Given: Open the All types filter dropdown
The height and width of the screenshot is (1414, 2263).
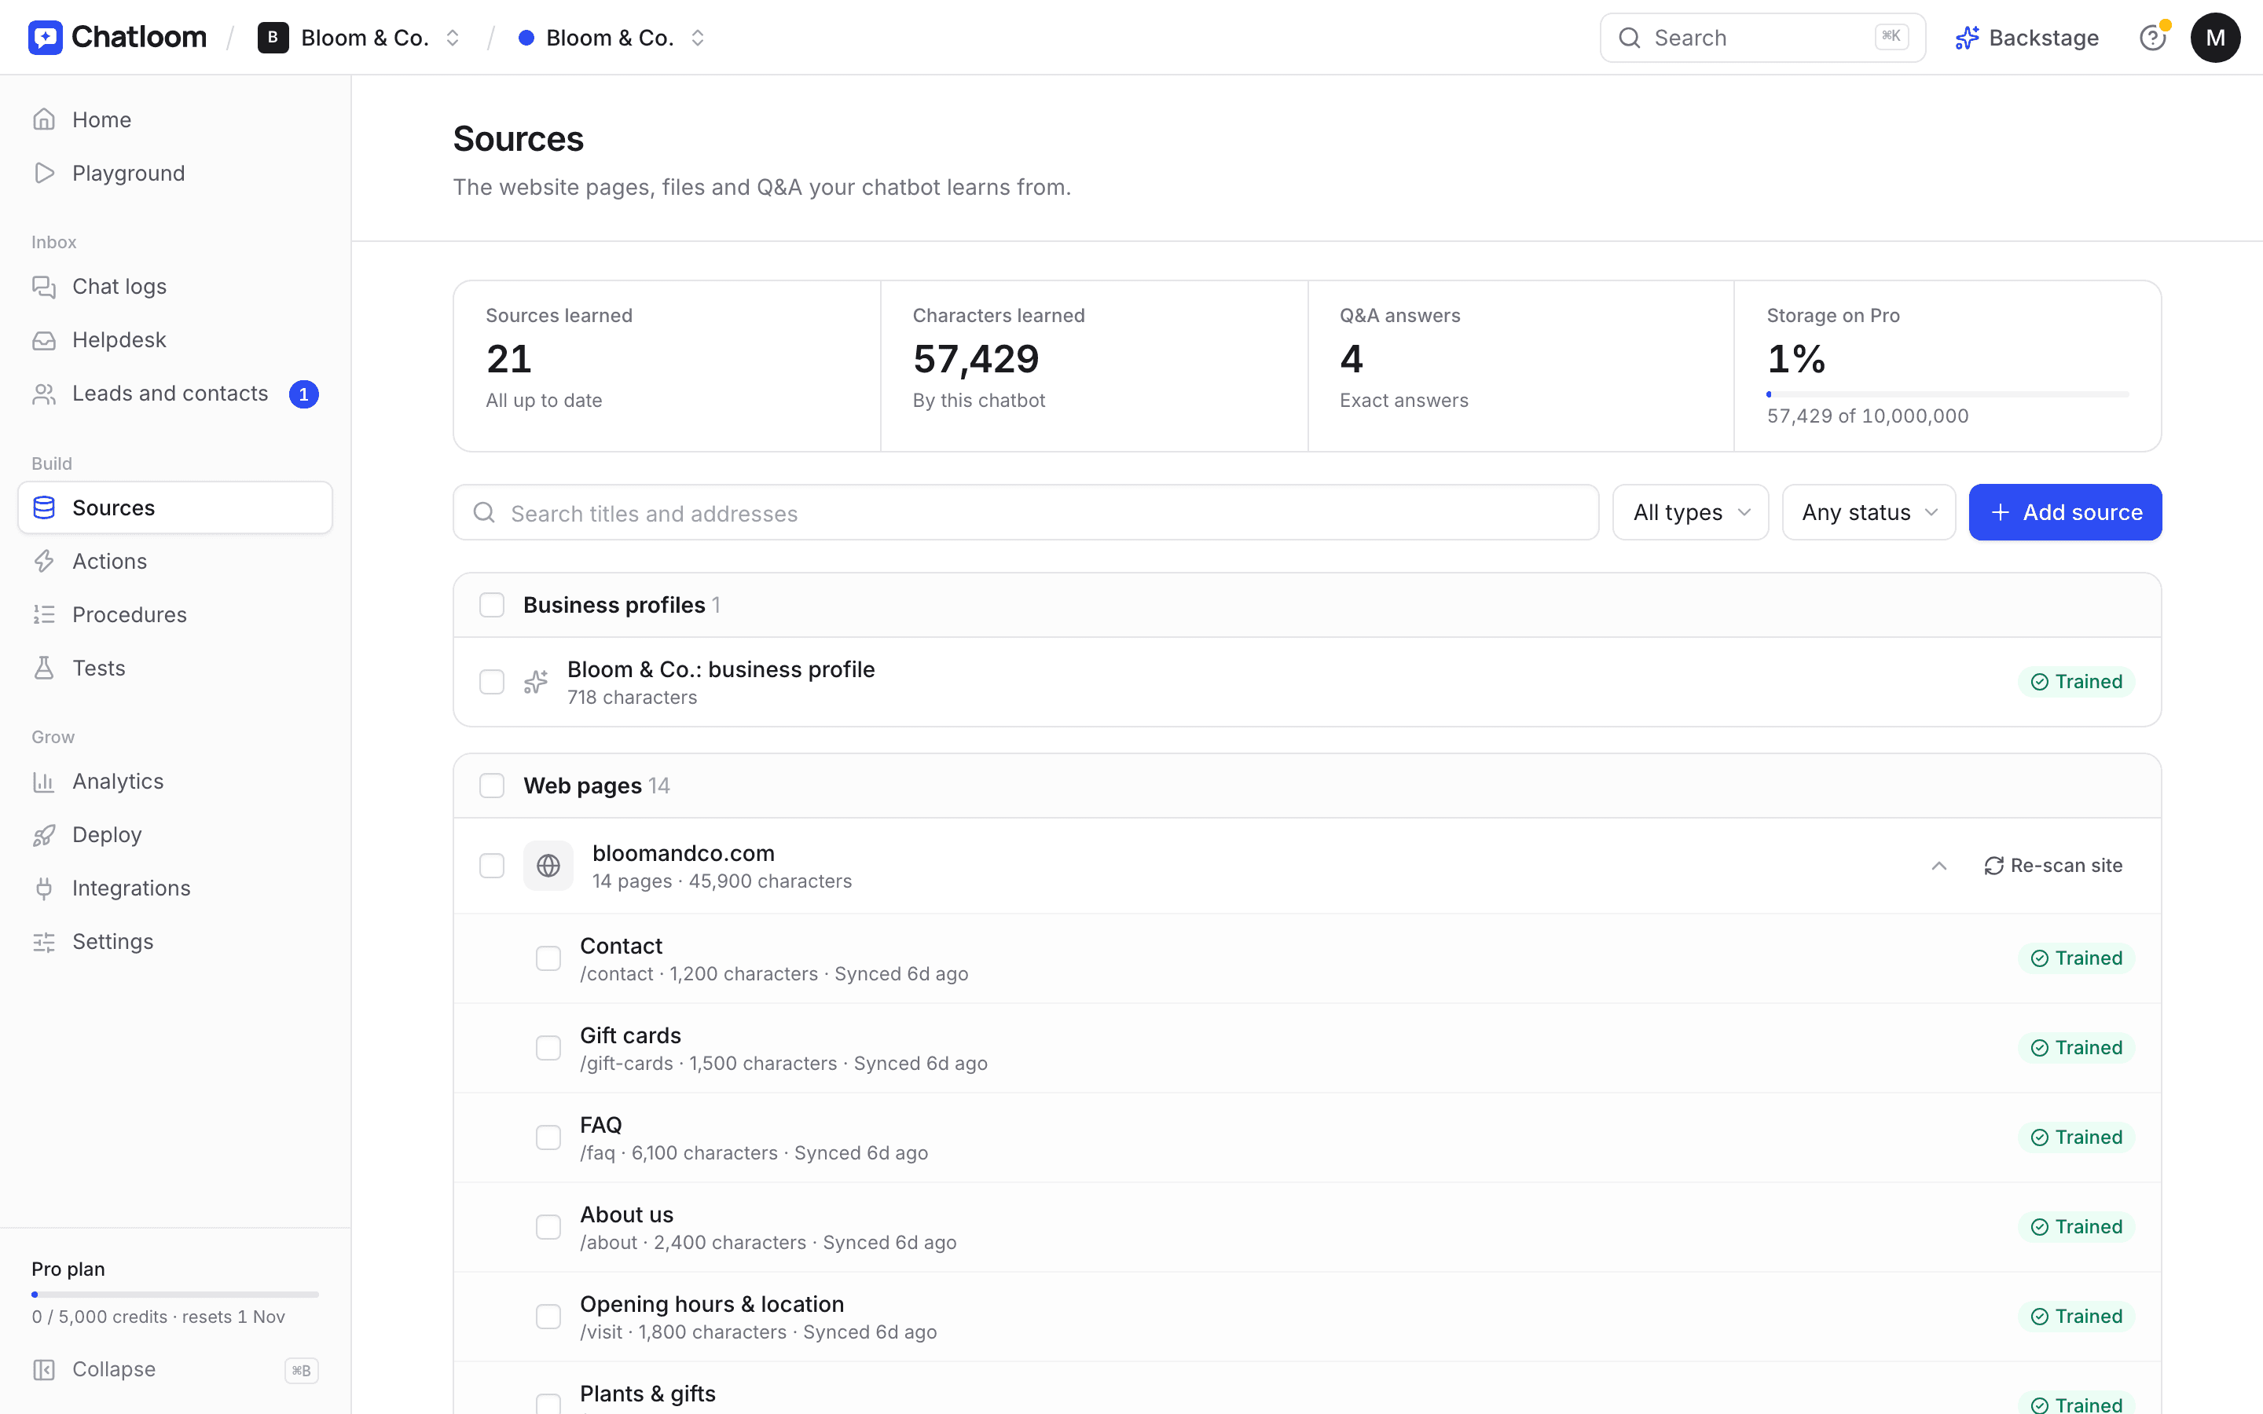Looking at the screenshot, I should coord(1689,512).
